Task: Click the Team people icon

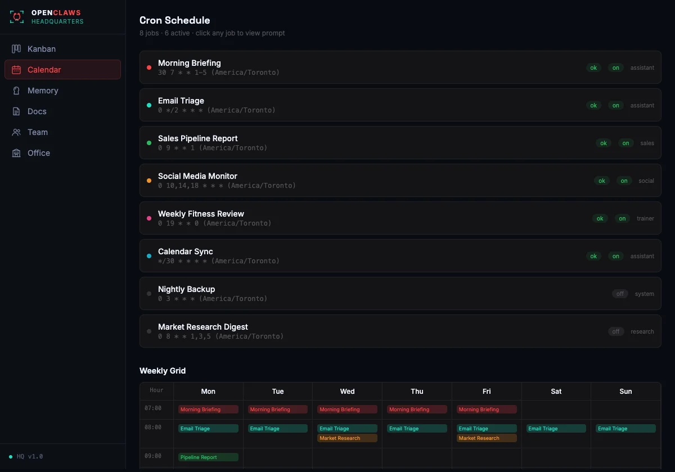Action: click(x=16, y=132)
